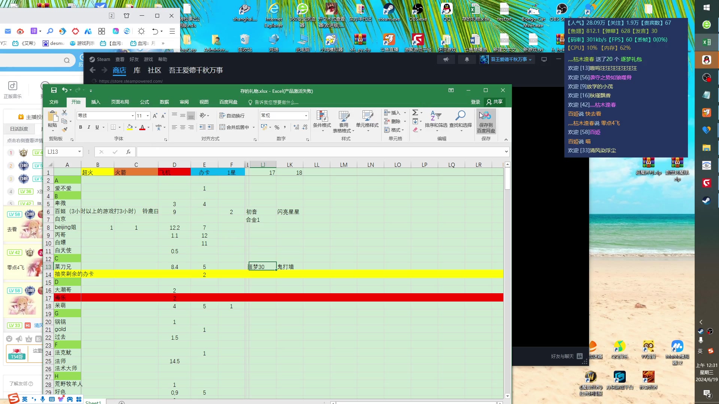Expand the formula bar chevron
The width and height of the screenshot is (719, 404).
[x=506, y=152]
